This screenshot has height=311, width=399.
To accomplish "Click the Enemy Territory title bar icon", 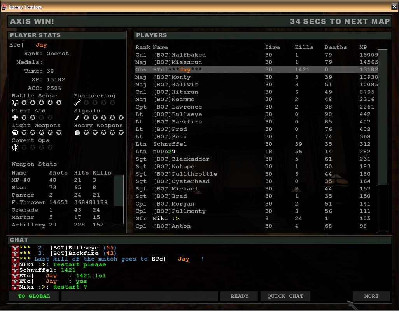I will click(4, 7).
